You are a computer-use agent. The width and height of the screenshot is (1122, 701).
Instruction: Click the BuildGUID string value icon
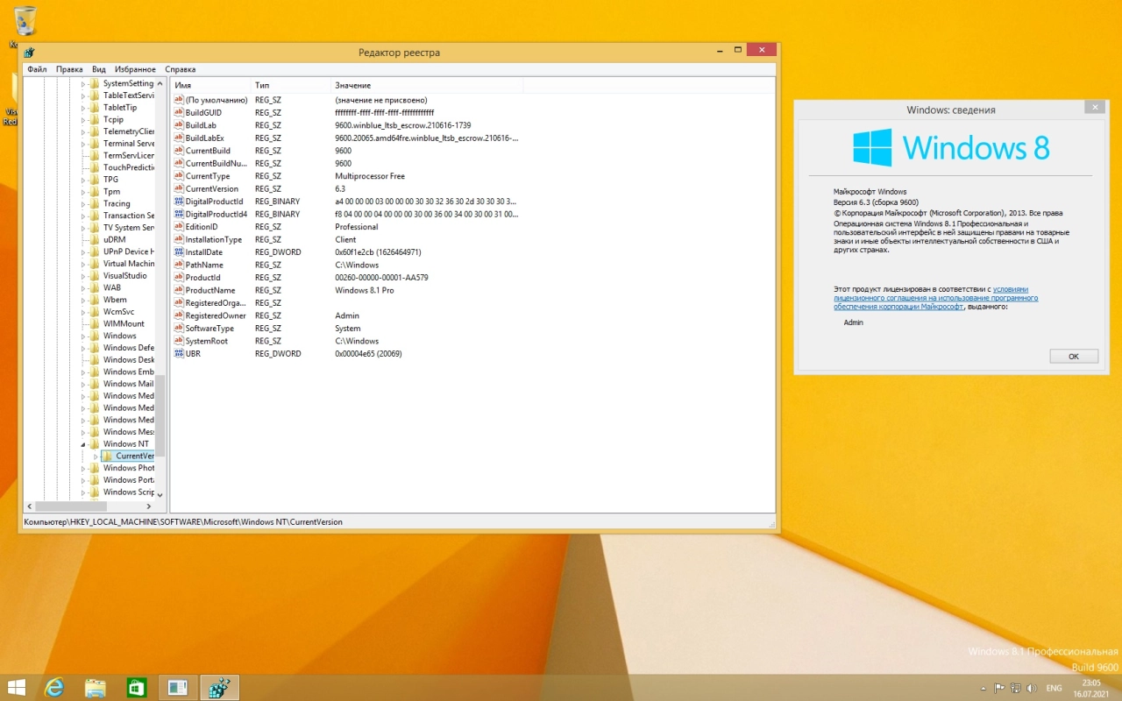coord(179,113)
